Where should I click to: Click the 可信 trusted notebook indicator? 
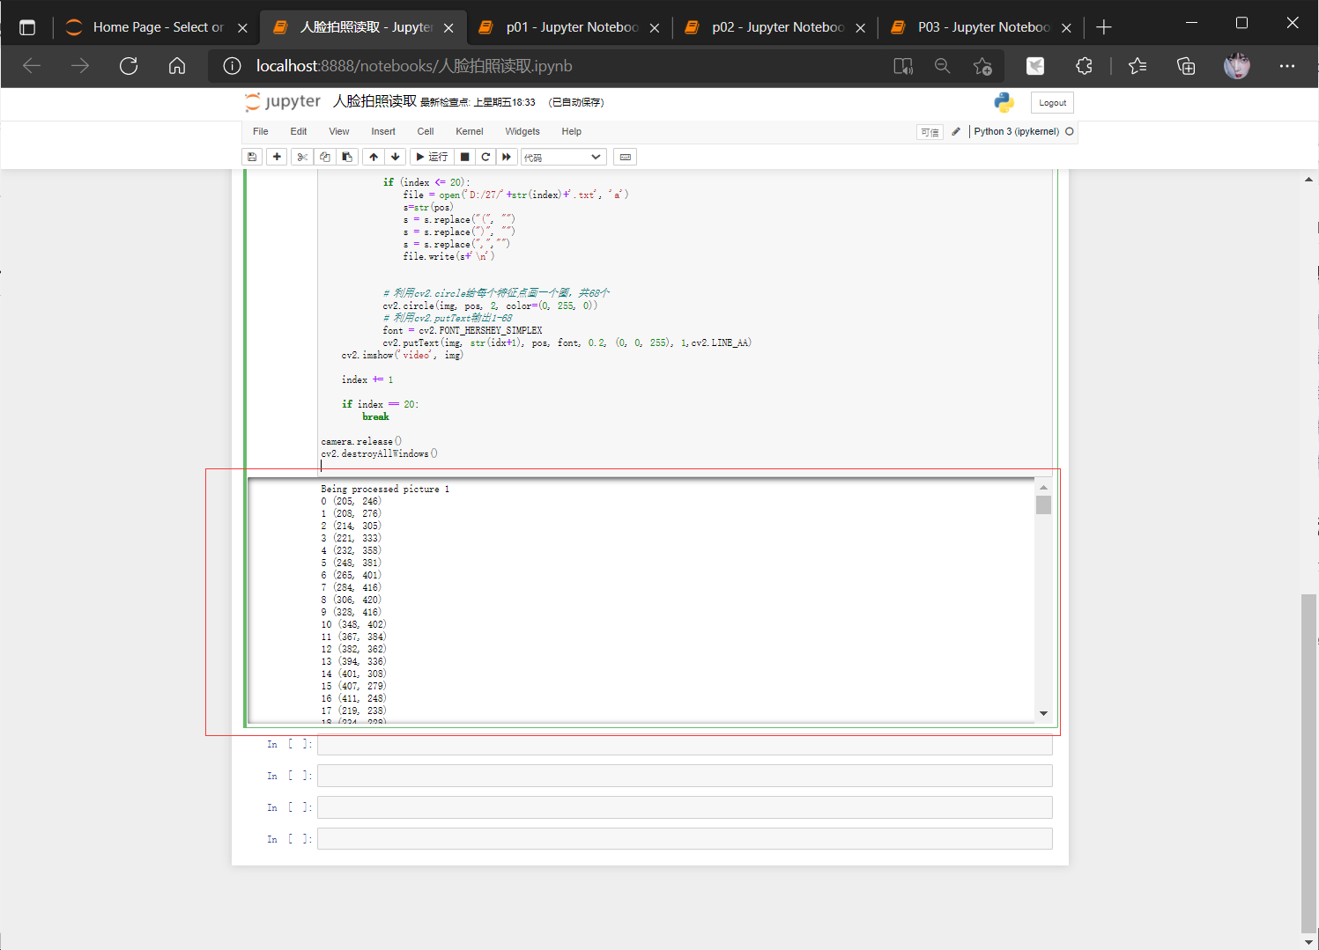click(930, 132)
